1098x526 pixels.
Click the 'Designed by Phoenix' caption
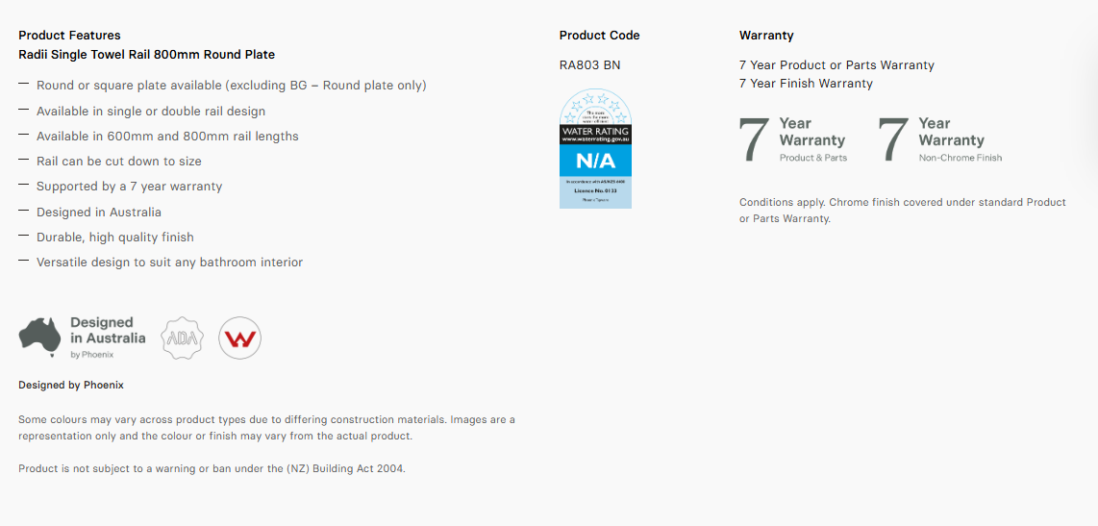point(71,386)
